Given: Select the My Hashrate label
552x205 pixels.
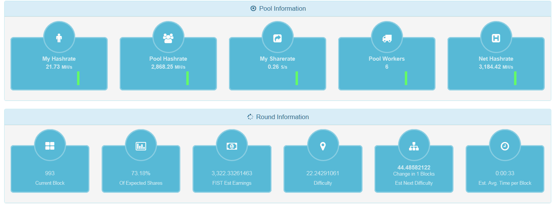Looking at the screenshot, I should 59,59.
